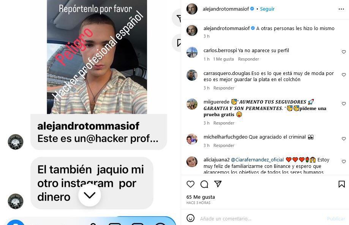This screenshot has width=349, height=225.
Task: Share post using paper plane icon
Action: point(218,184)
